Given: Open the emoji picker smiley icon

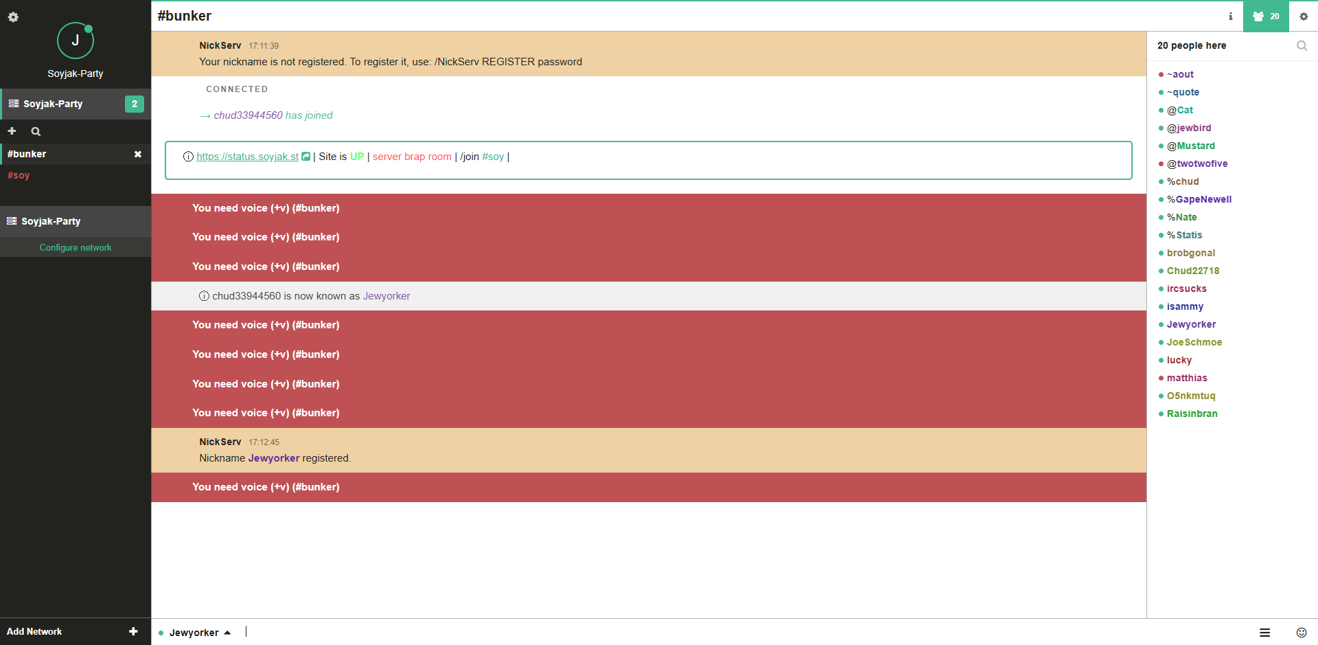Looking at the screenshot, I should click(1301, 632).
